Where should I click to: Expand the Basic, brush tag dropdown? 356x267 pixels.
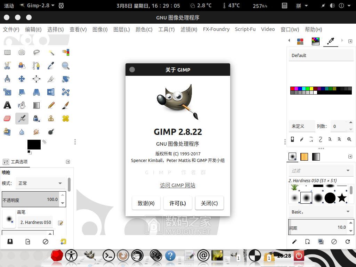[321, 212]
